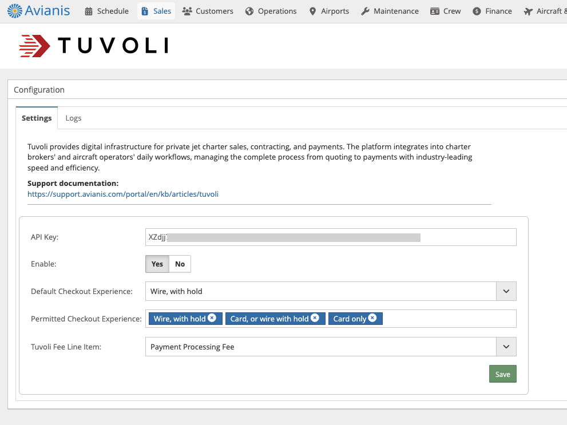Open the Sales menu
The height and width of the screenshot is (425, 567).
tap(156, 11)
